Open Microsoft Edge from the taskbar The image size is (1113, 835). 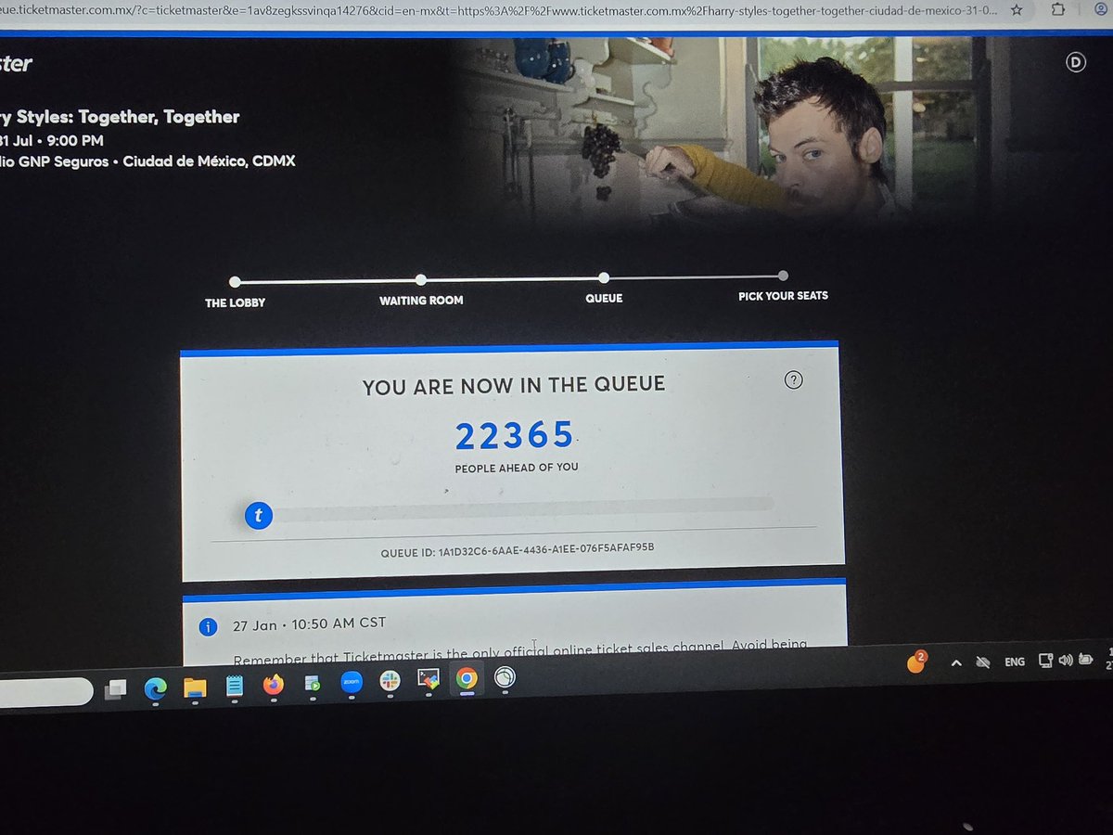pos(155,687)
